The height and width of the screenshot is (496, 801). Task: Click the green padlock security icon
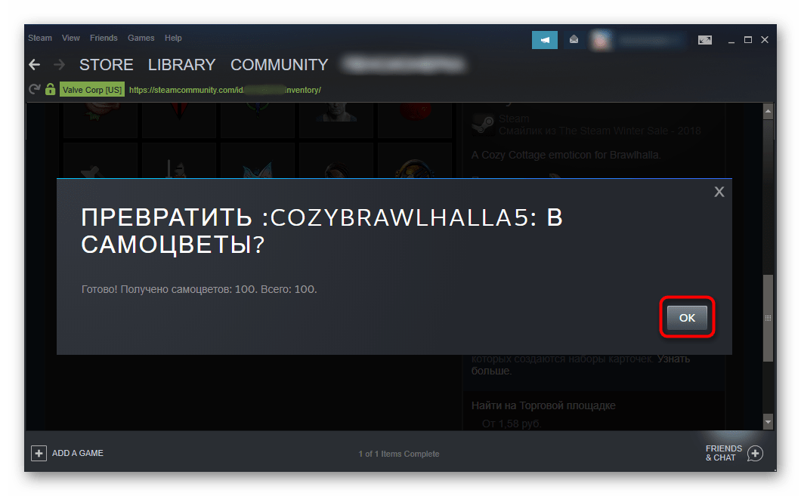(x=50, y=89)
